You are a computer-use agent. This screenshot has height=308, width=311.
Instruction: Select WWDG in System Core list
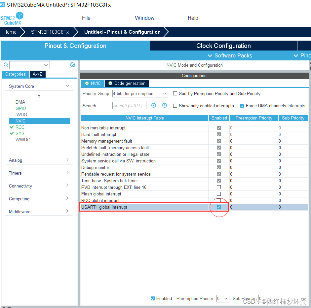23,140
